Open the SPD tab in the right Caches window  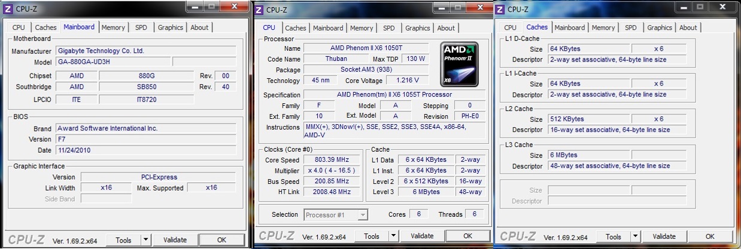[x=631, y=27]
